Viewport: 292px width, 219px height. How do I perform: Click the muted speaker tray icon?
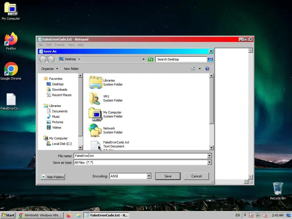[265, 215]
